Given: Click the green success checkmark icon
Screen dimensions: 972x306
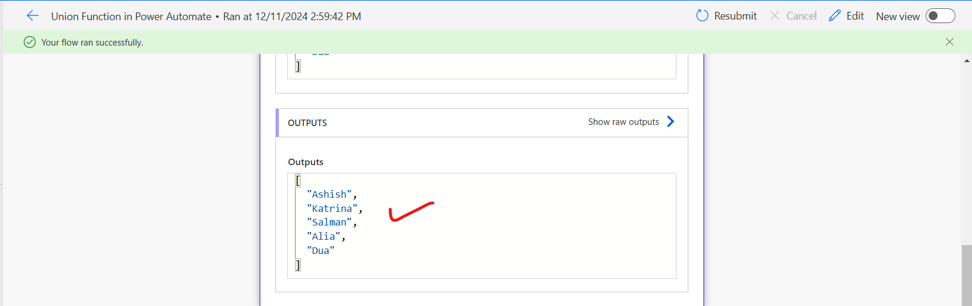Looking at the screenshot, I should 30,42.
